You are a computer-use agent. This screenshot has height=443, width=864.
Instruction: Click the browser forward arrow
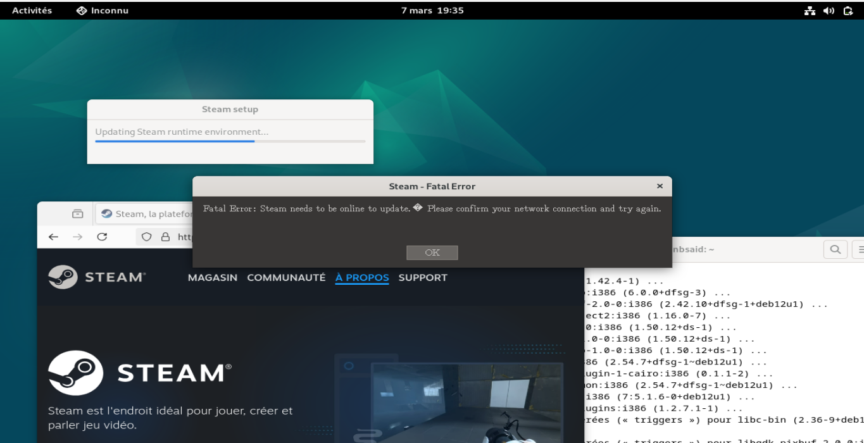(77, 237)
